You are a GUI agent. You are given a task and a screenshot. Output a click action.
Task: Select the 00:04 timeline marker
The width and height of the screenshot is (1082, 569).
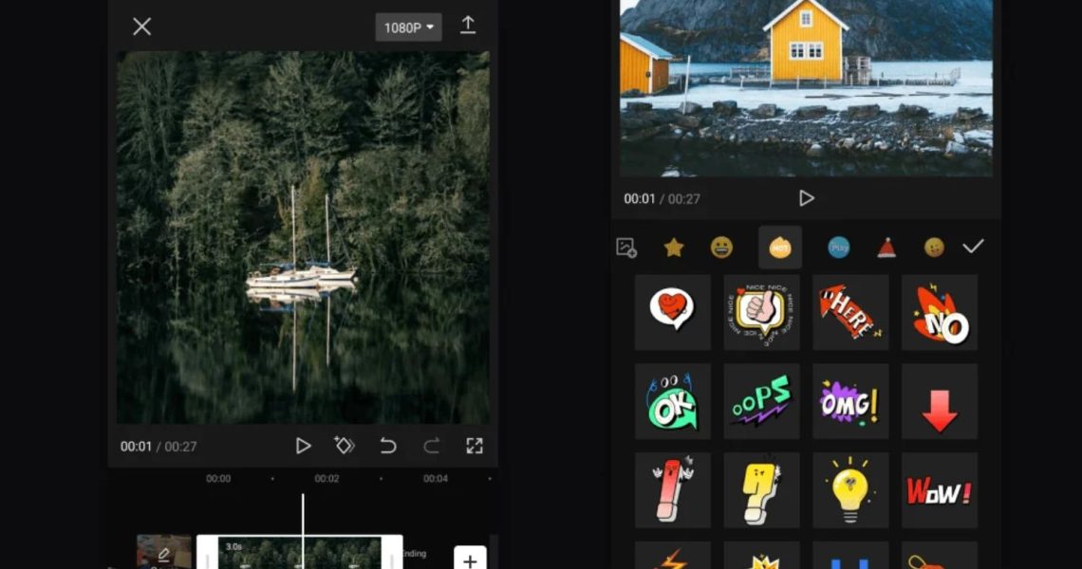point(436,479)
